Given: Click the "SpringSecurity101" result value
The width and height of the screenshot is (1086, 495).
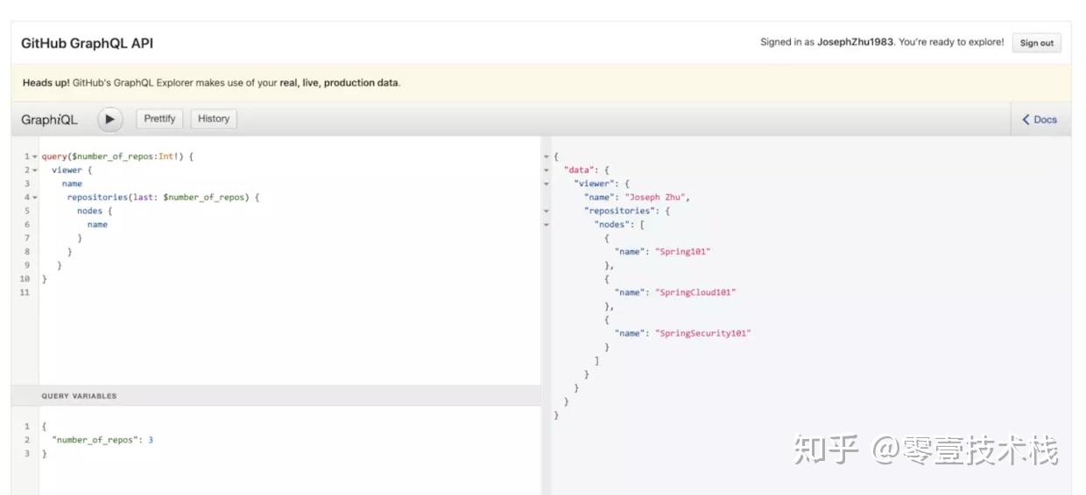Looking at the screenshot, I should click(703, 333).
